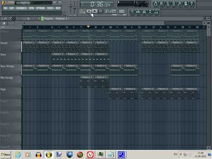The width and height of the screenshot is (212, 159).
Task: Select the Mid Strings track label
Action: (x=7, y=78)
